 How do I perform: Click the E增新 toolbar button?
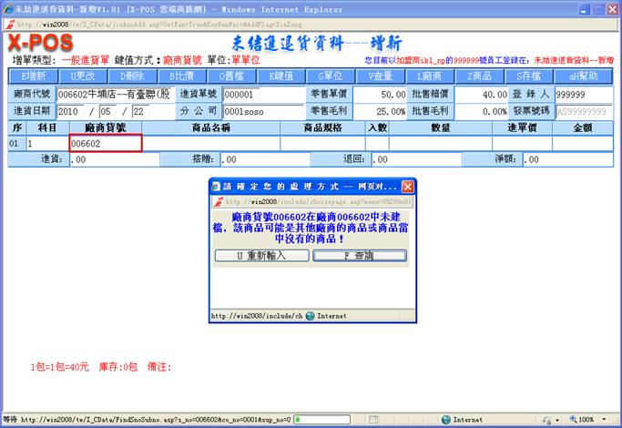tap(33, 76)
